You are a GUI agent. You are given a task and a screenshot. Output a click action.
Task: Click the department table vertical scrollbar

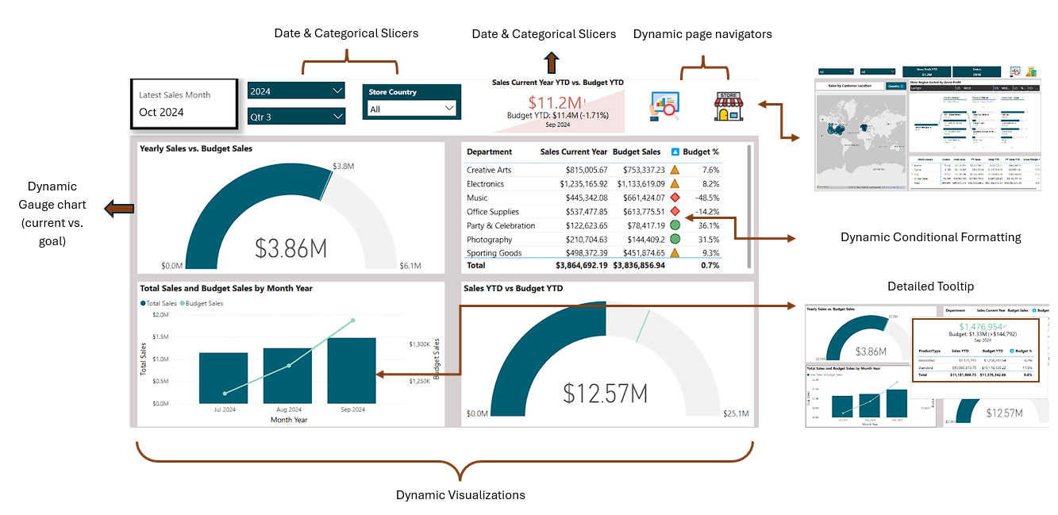[x=748, y=206]
